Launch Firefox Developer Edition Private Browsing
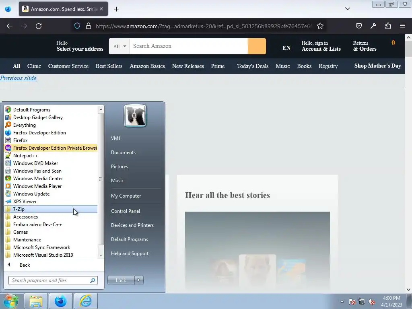 click(51, 148)
